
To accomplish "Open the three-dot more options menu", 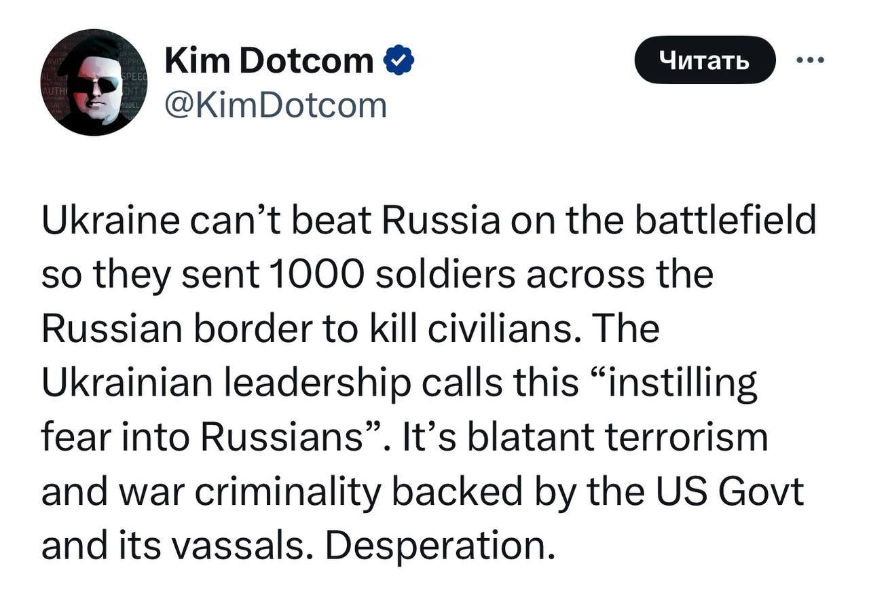I will [809, 60].
